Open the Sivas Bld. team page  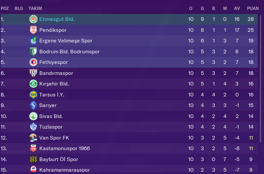pyautogui.click(x=51, y=116)
